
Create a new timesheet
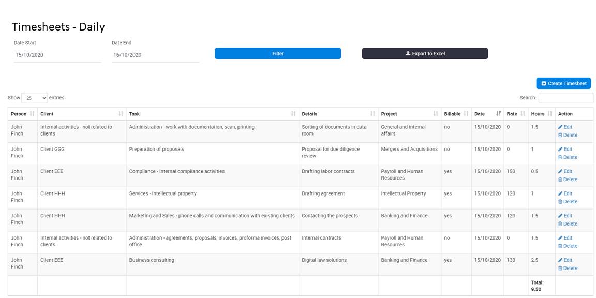[564, 84]
